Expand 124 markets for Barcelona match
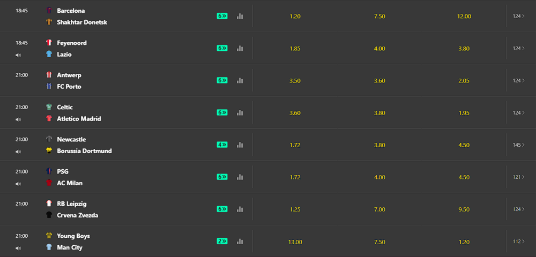Image resolution: width=536 pixels, height=257 pixels. (x=518, y=16)
